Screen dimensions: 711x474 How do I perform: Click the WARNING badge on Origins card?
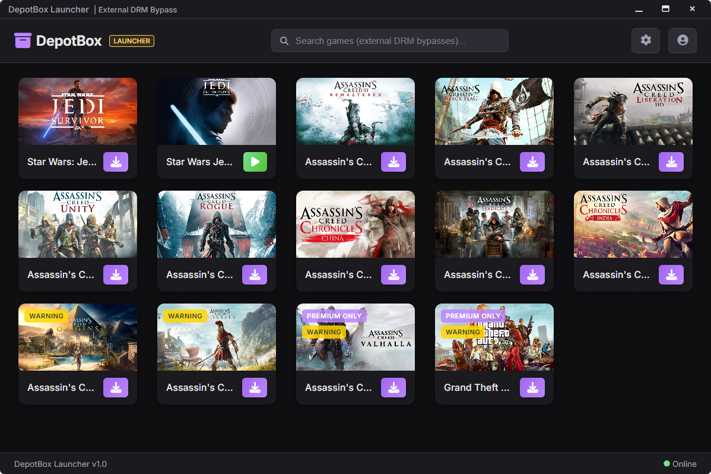(x=46, y=316)
